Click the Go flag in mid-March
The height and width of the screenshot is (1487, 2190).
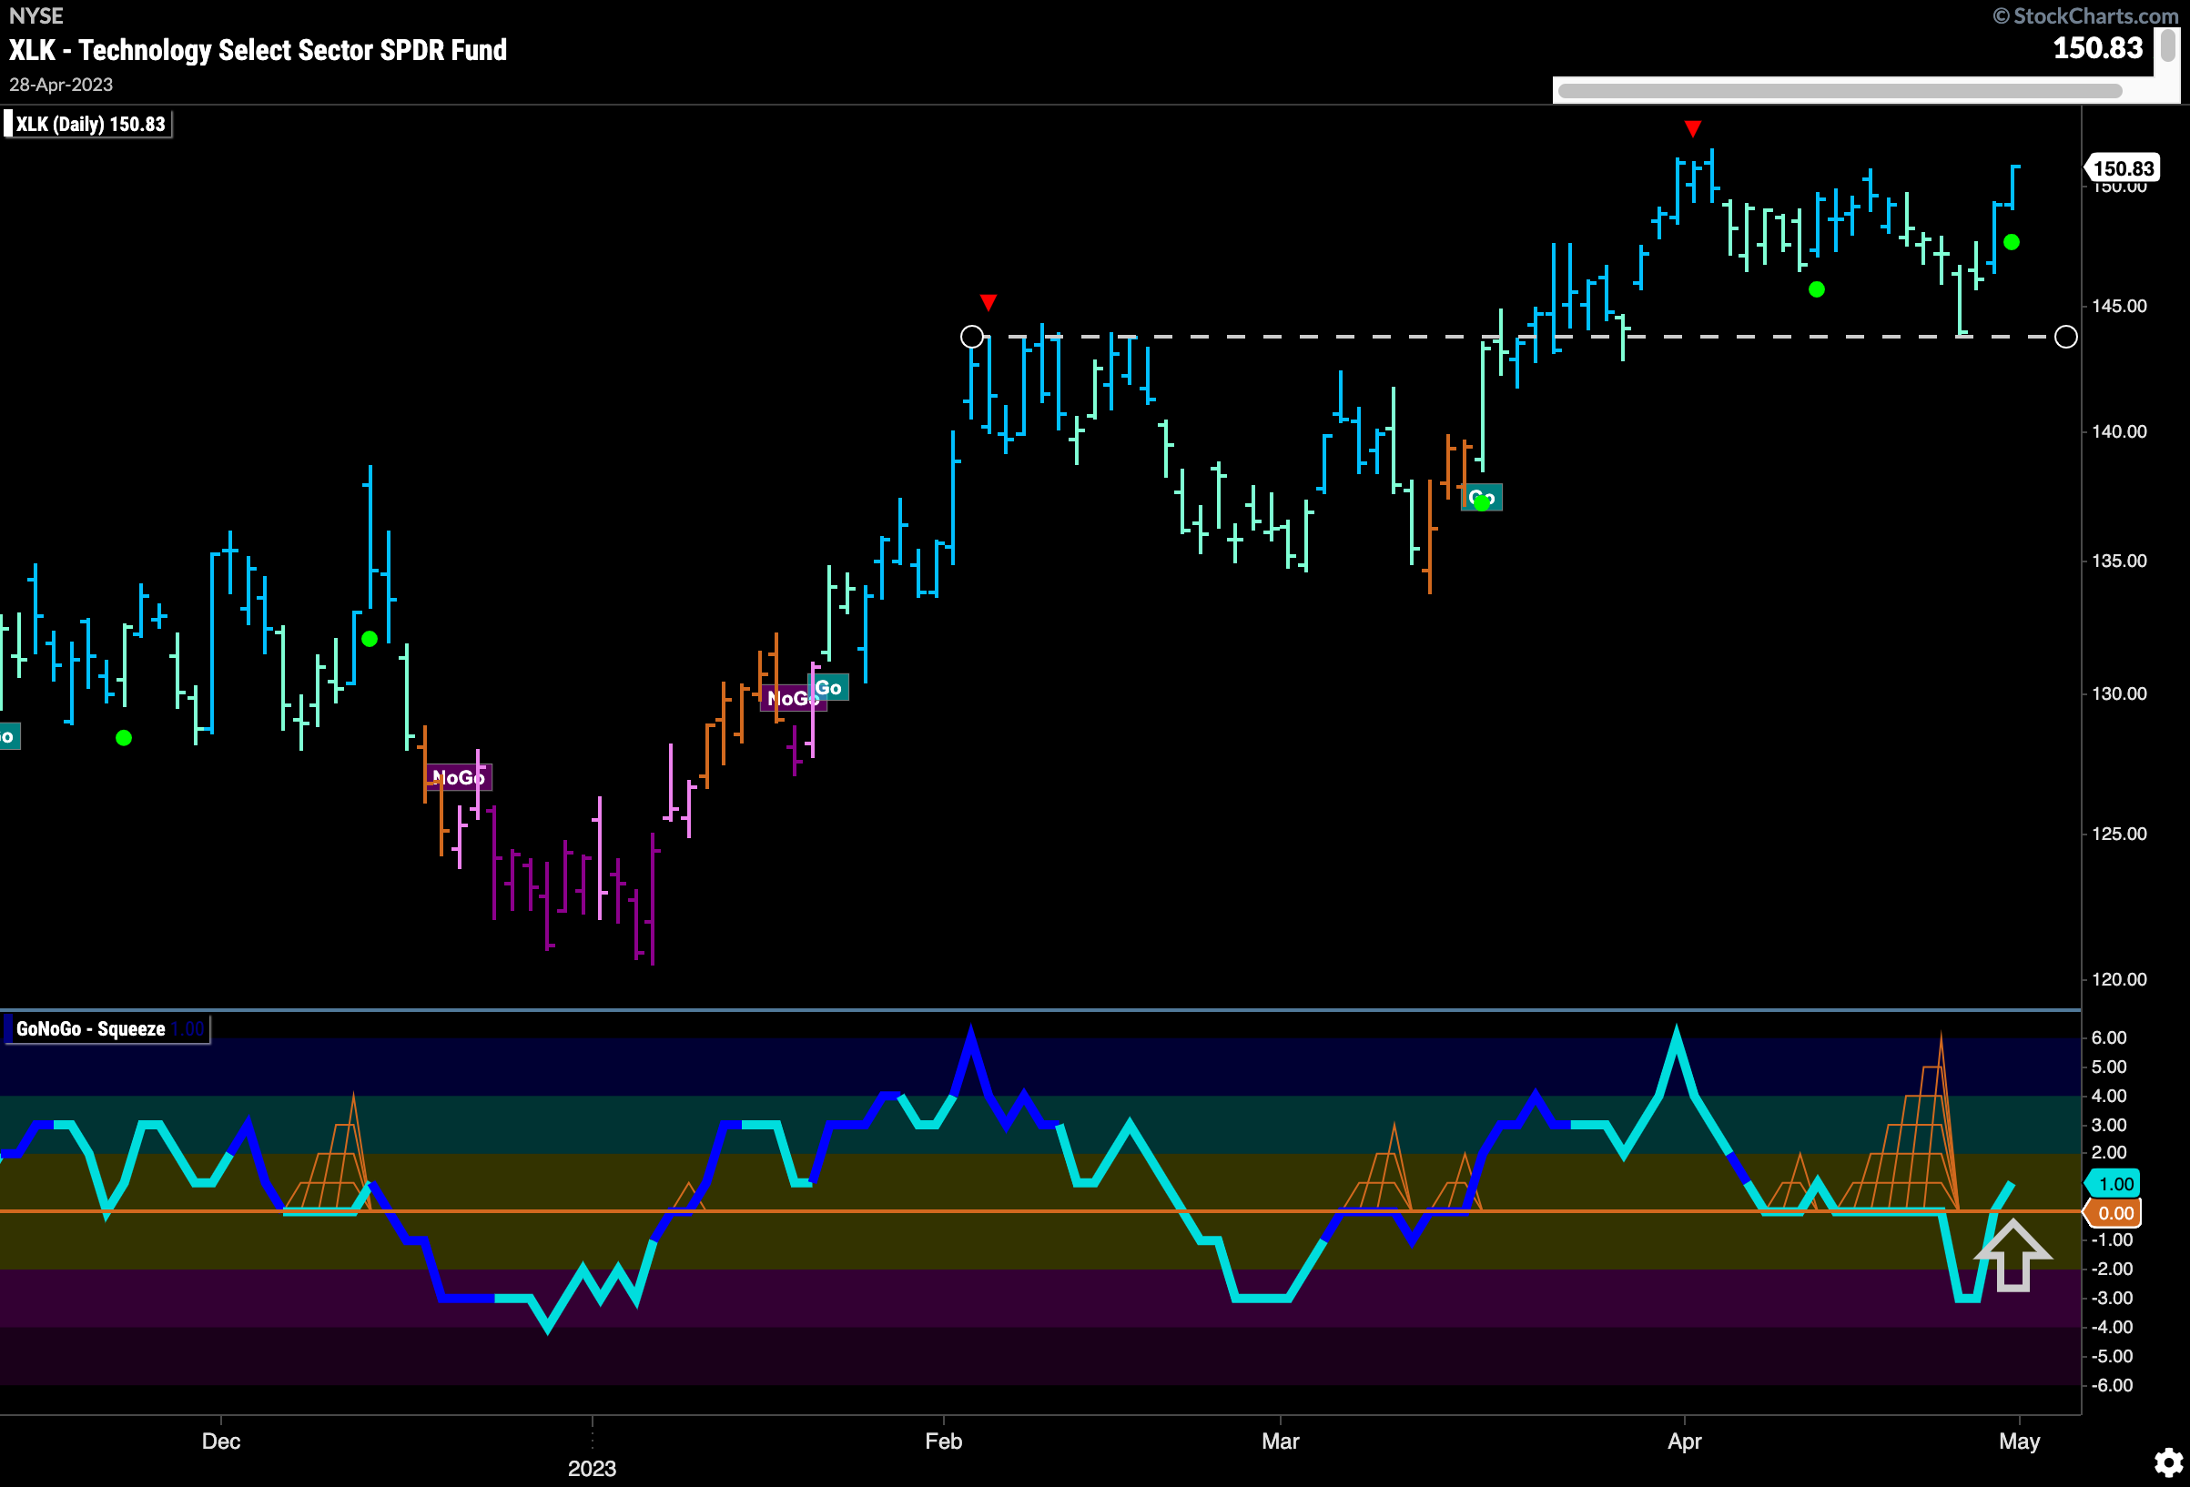point(1481,497)
